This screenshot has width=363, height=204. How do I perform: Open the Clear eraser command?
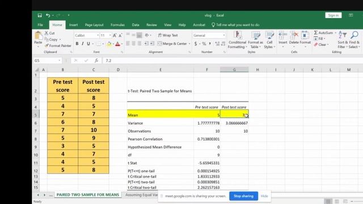pos(321,45)
